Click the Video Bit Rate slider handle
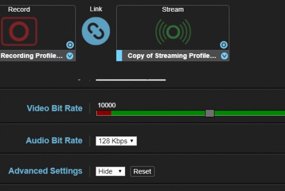 210,113
